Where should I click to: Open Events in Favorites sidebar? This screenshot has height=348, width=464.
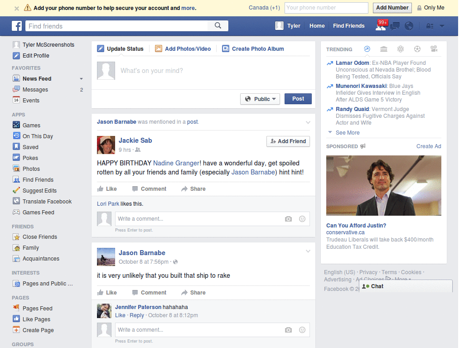[x=31, y=100]
